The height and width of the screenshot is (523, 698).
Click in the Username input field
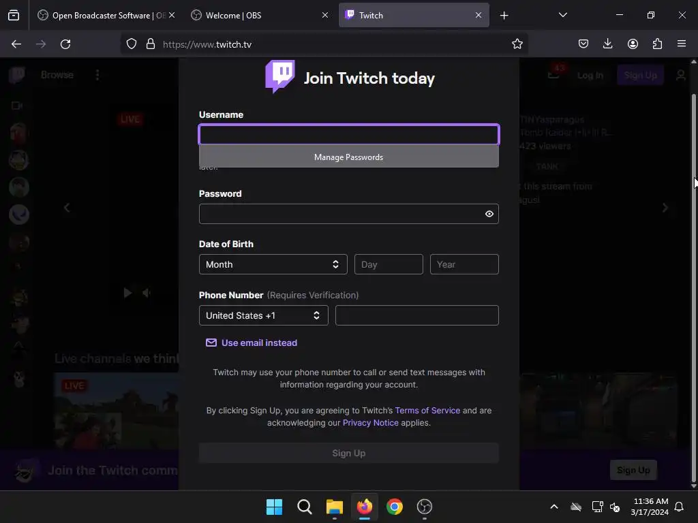tap(348, 134)
